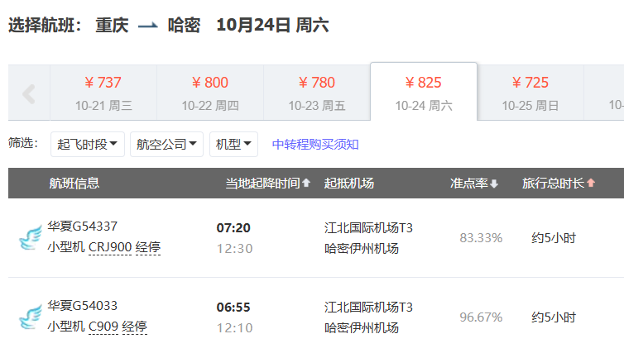Viewport: 624px width, 353px height.
Task: Click the route arrow between 重庆 and 哈密
Action: coord(148,26)
